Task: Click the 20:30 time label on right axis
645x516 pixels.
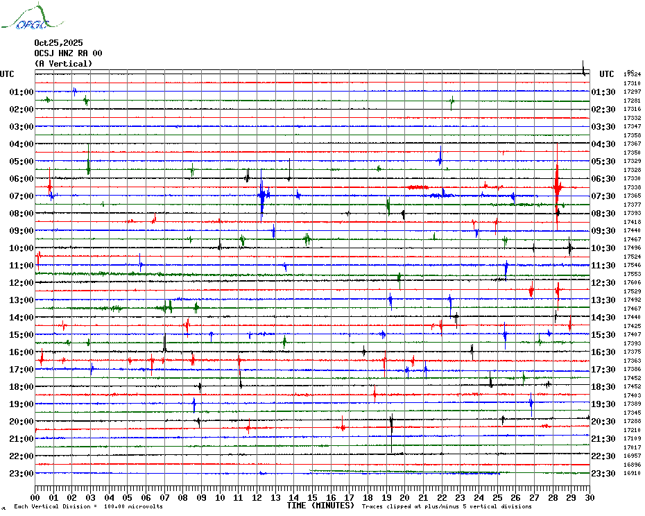Action: [603, 421]
